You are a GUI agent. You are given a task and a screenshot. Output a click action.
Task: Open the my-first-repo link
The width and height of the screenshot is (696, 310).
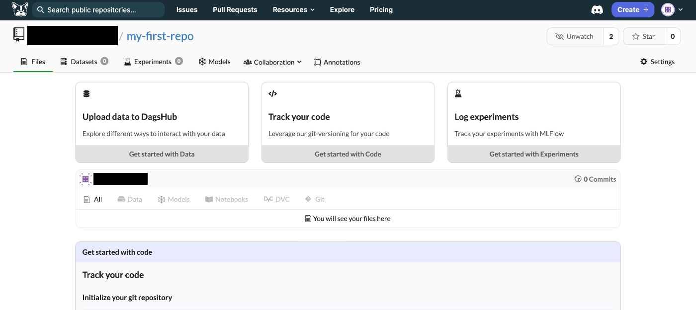pyautogui.click(x=160, y=36)
